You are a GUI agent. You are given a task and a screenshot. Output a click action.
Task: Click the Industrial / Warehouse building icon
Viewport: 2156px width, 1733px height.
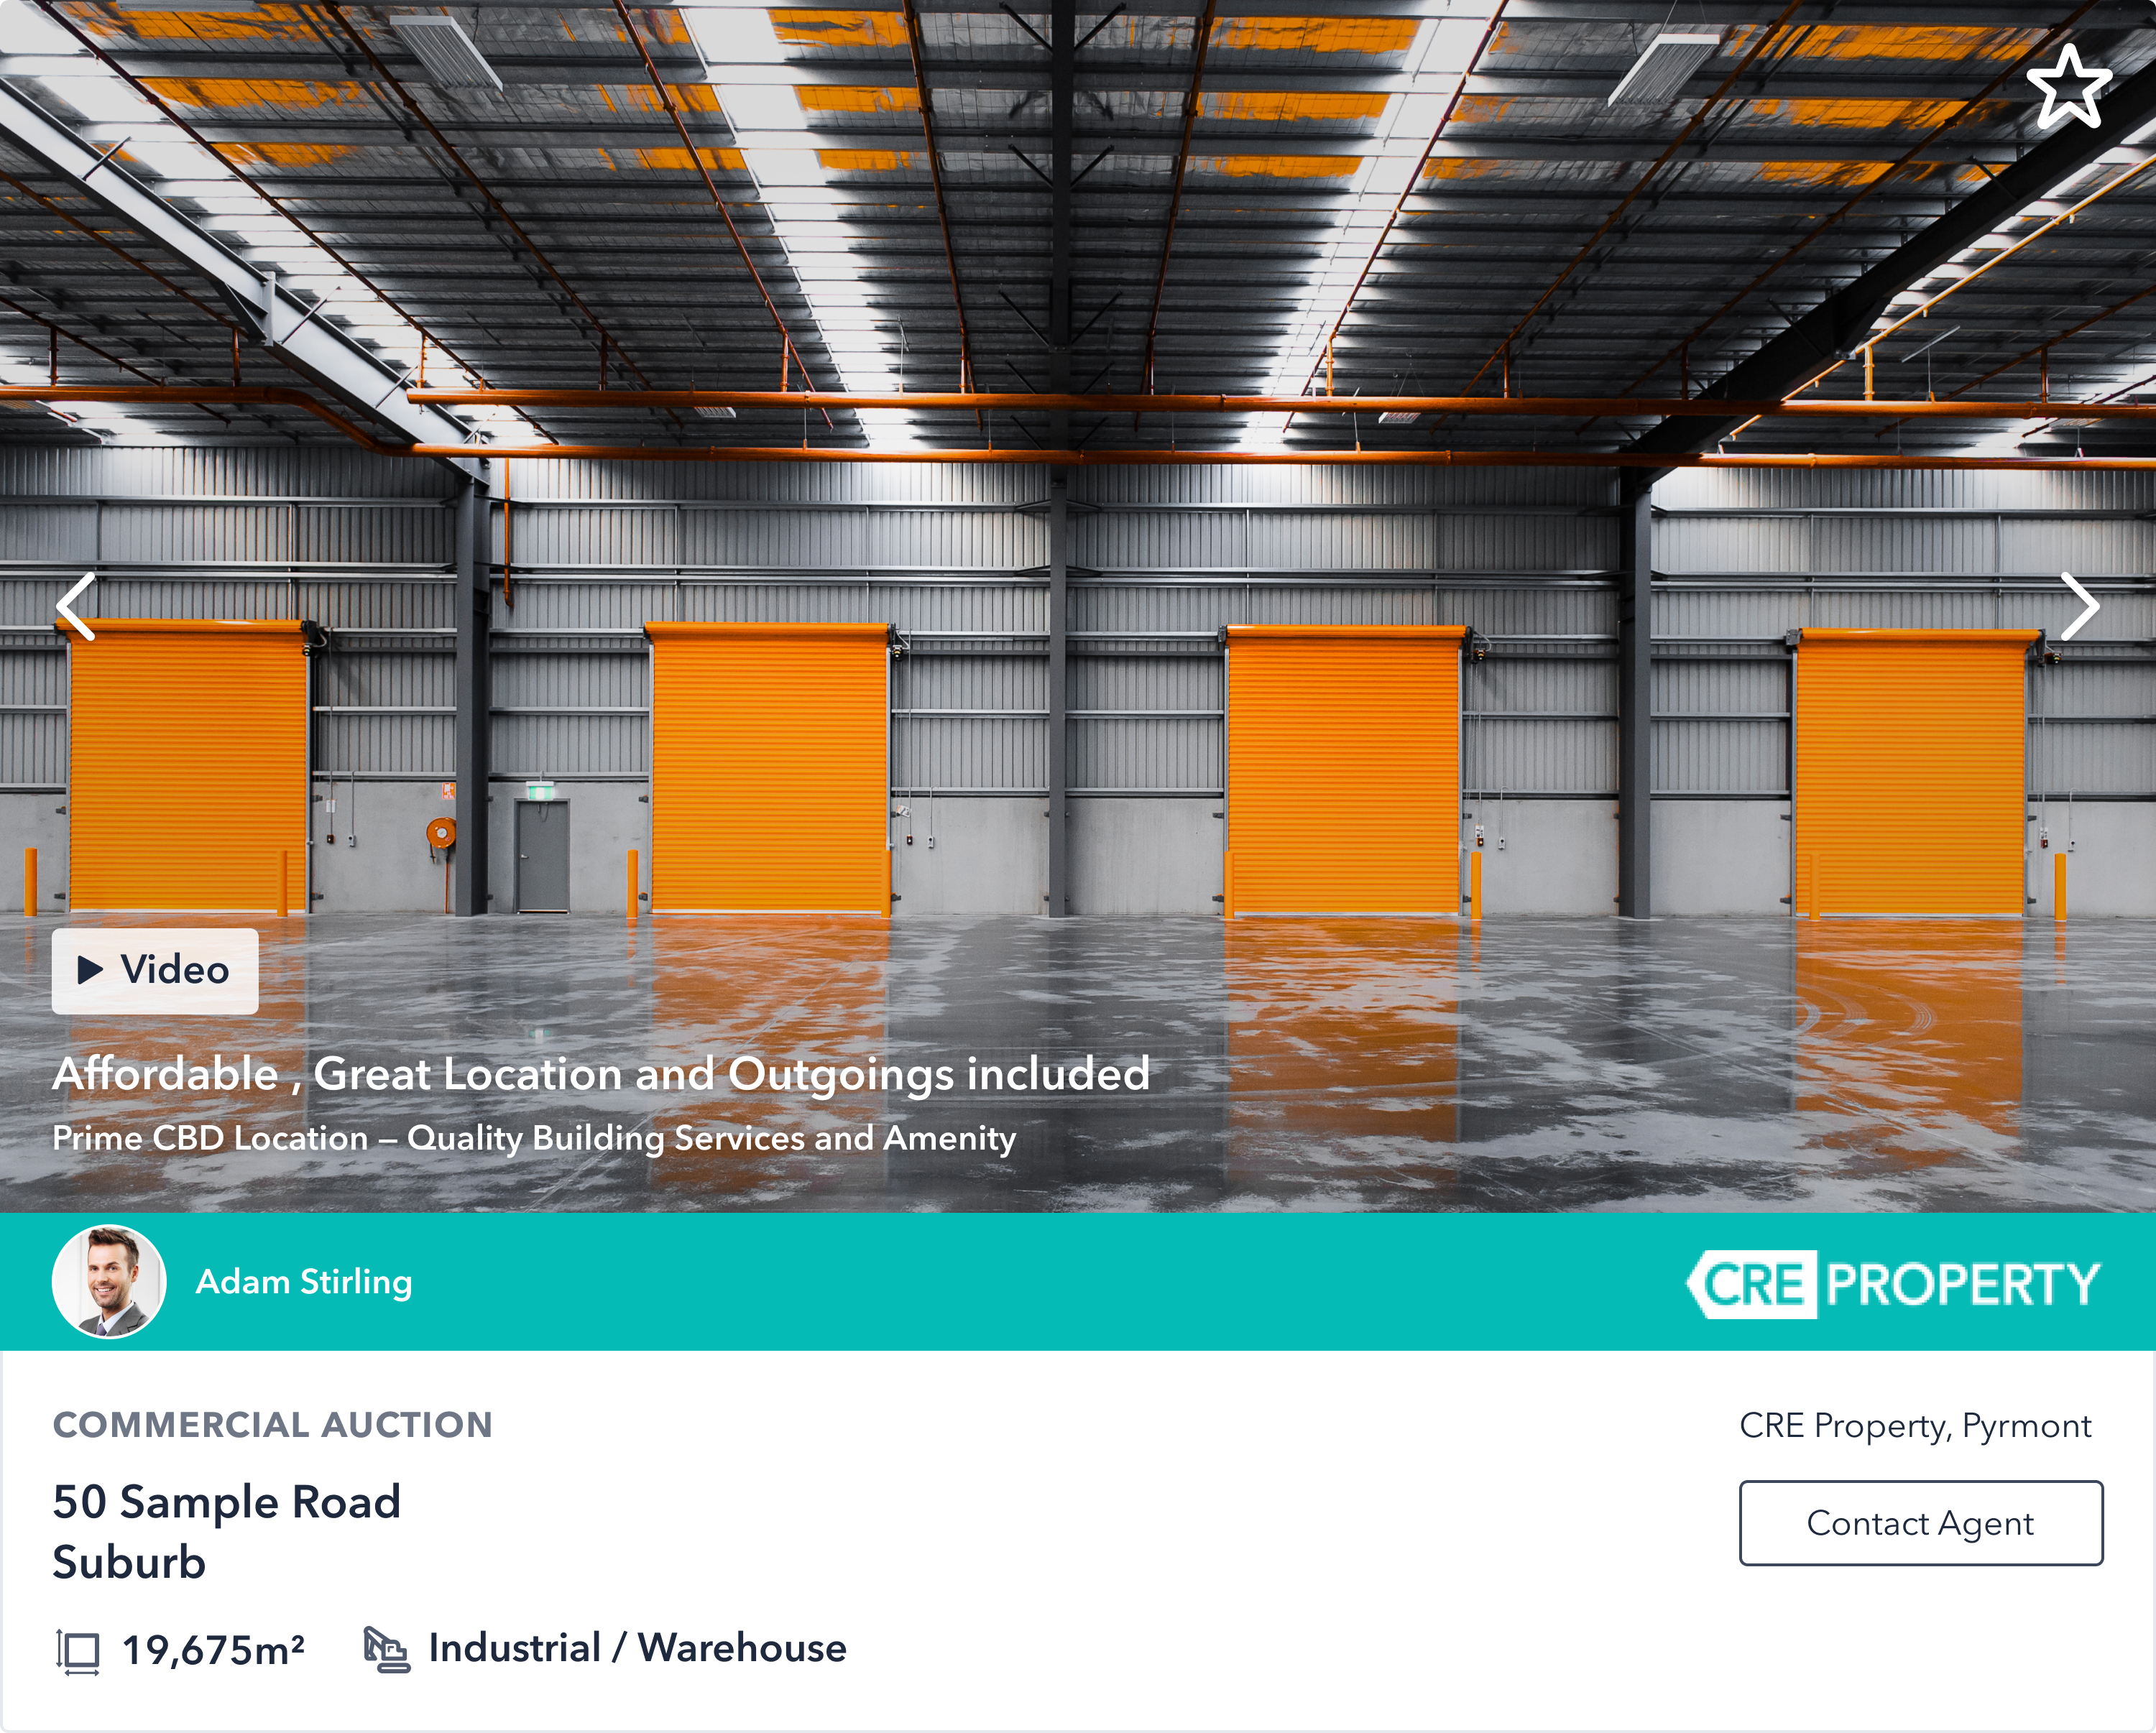[x=386, y=1649]
